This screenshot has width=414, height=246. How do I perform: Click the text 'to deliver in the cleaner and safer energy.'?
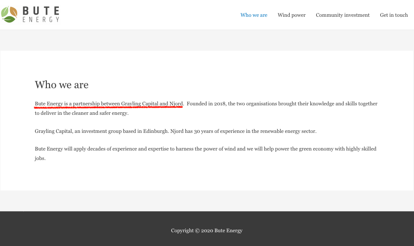[x=82, y=113]
